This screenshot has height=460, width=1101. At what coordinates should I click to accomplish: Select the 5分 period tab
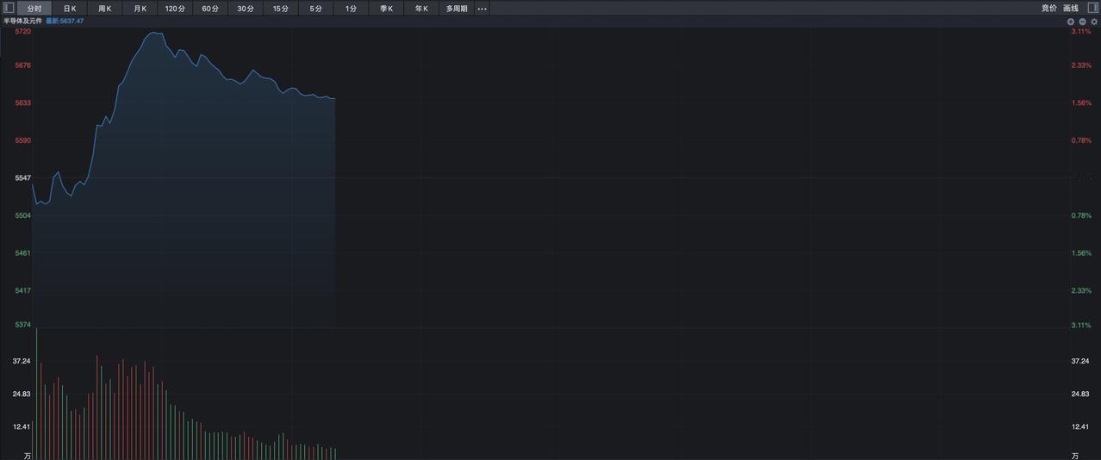coord(316,8)
